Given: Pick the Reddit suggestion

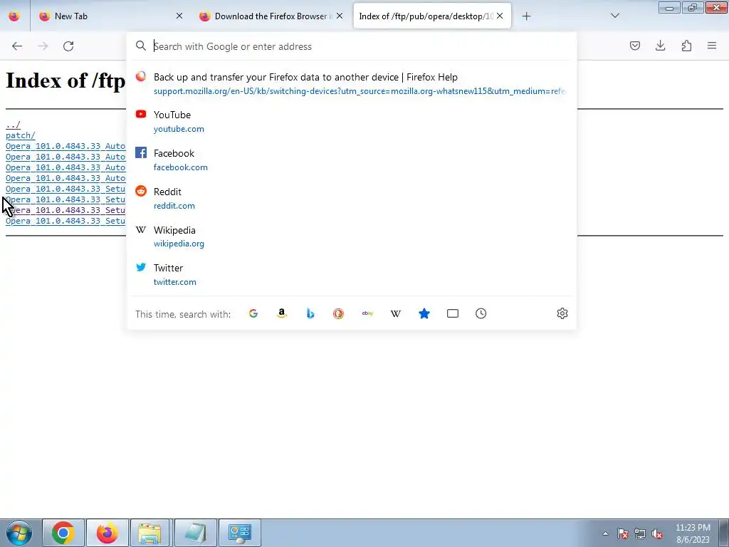Looking at the screenshot, I should [x=352, y=198].
